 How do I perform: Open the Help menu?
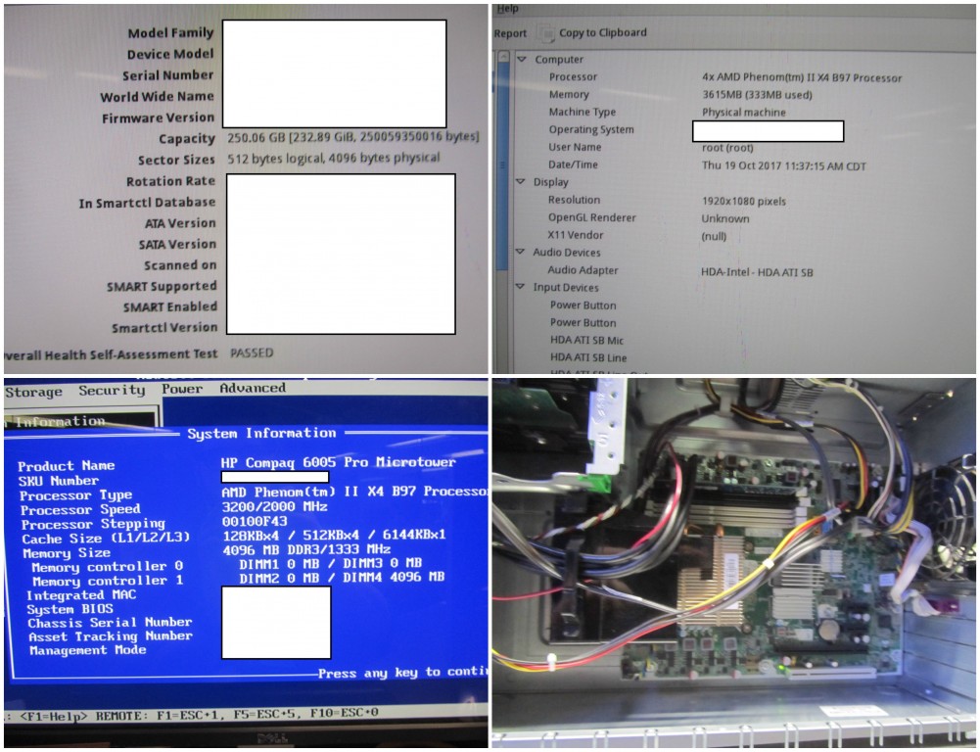tap(507, 9)
